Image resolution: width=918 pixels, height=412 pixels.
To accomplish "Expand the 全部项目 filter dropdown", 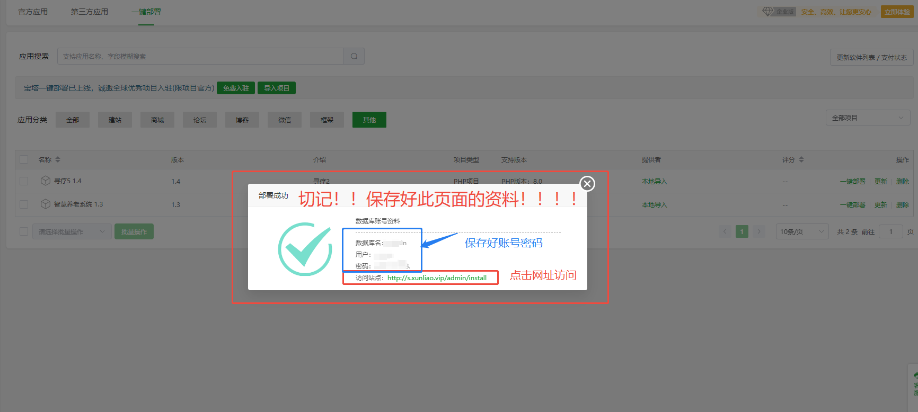I will coord(868,118).
